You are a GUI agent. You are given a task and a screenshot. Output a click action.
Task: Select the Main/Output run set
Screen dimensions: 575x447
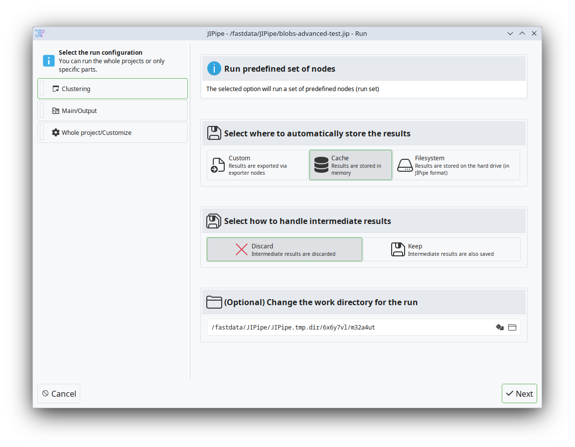[113, 111]
